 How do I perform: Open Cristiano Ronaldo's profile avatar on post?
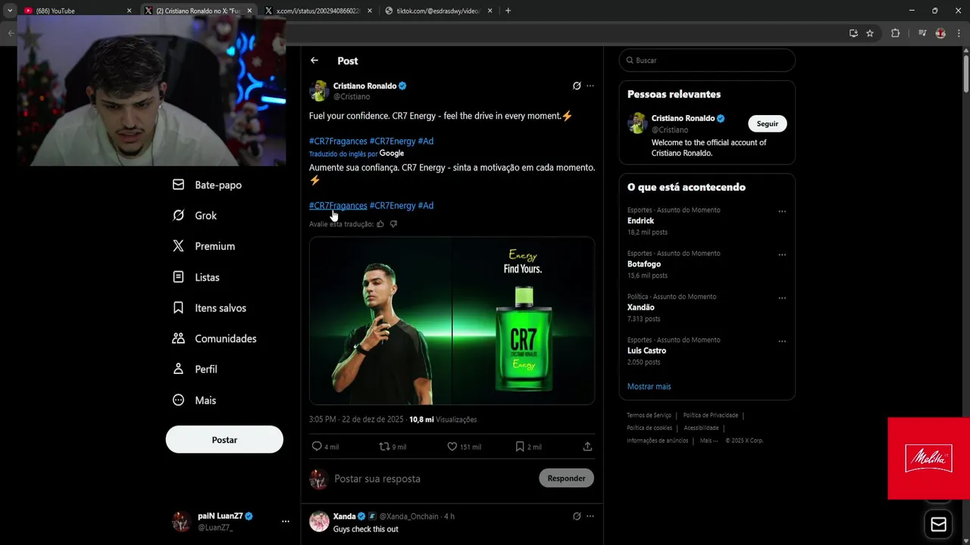[319, 91]
